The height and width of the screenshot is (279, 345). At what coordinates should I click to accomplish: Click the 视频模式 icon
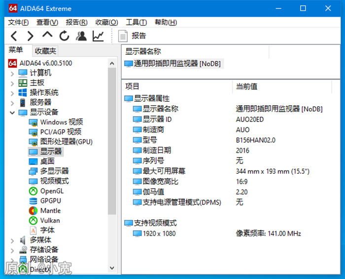[x=33, y=181]
